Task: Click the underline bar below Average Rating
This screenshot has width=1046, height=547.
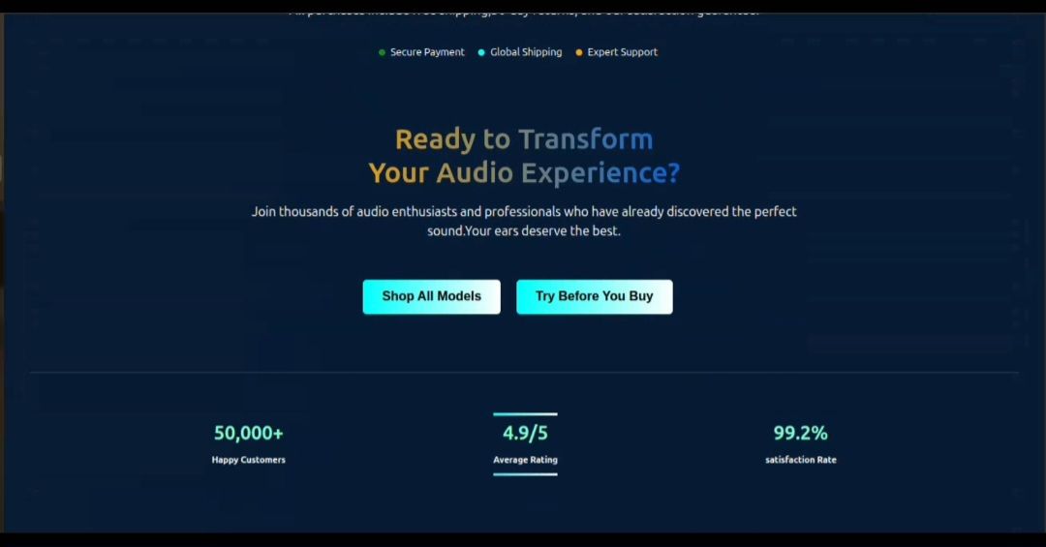Action: (x=525, y=474)
